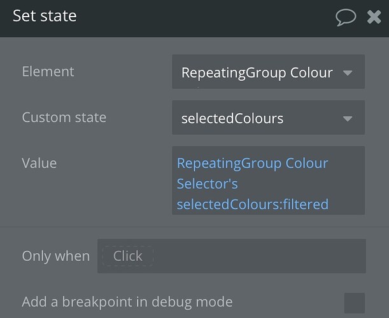This screenshot has height=318, width=389.
Task: Click the Custom state dropdown arrow
Action: (x=348, y=118)
